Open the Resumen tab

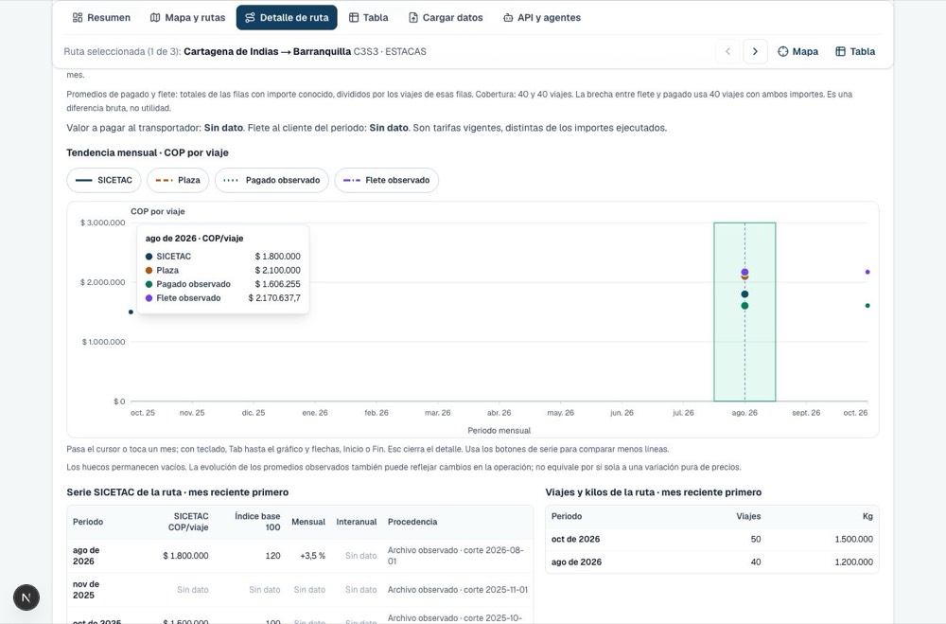(x=101, y=18)
